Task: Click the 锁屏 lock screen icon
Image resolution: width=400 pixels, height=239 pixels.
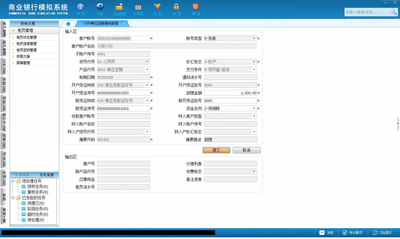Action: (176, 9)
